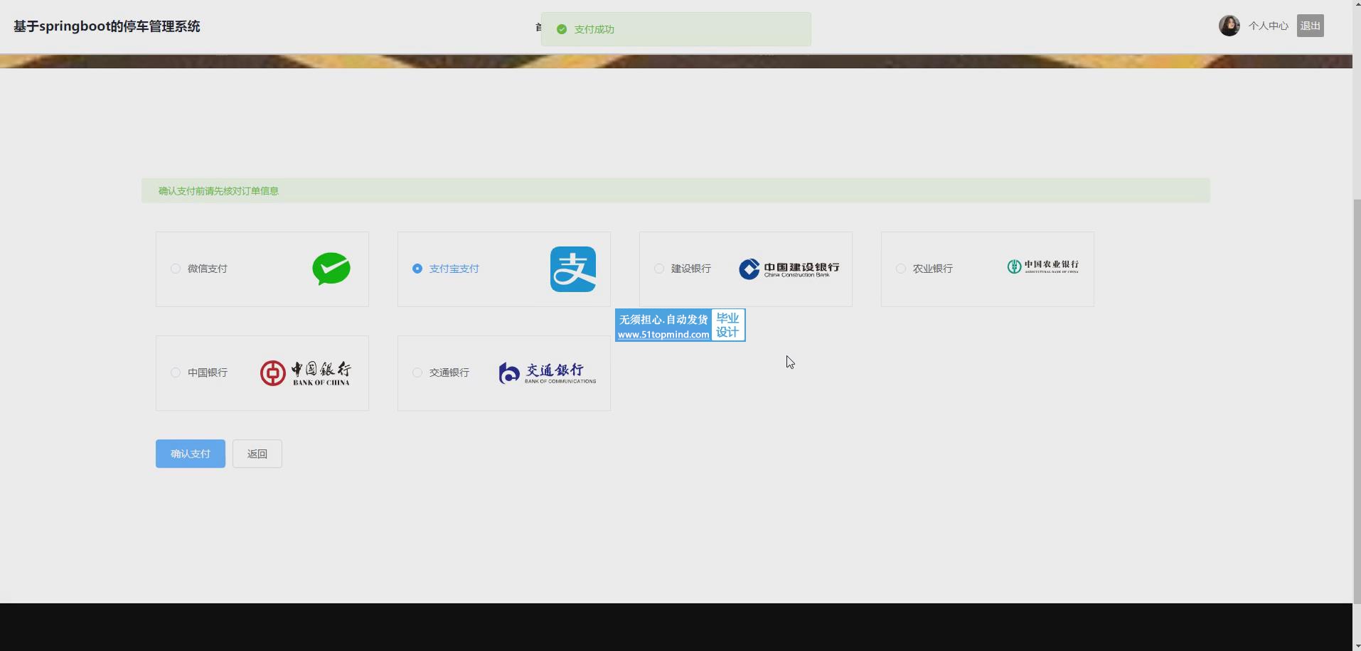Click the Bank of China logo

[306, 372]
